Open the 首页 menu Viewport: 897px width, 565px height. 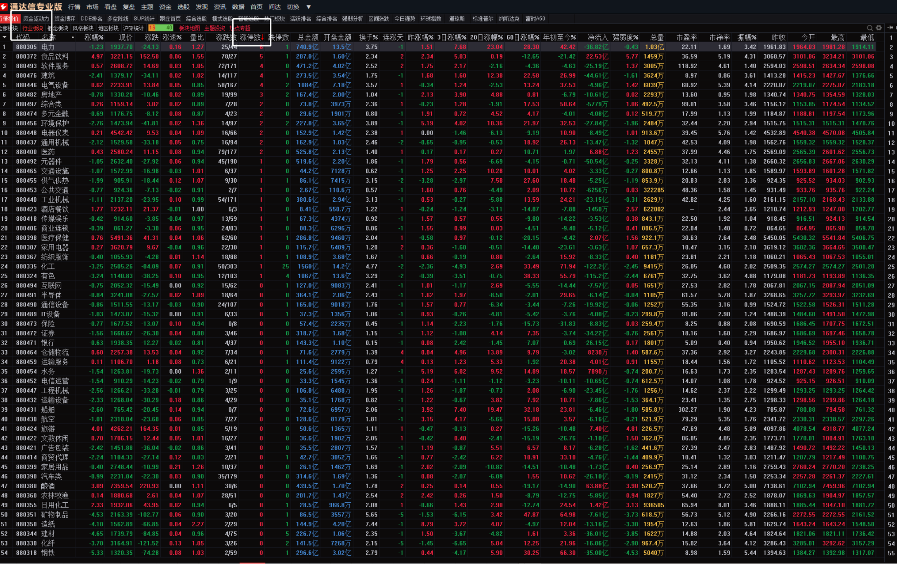257,7
